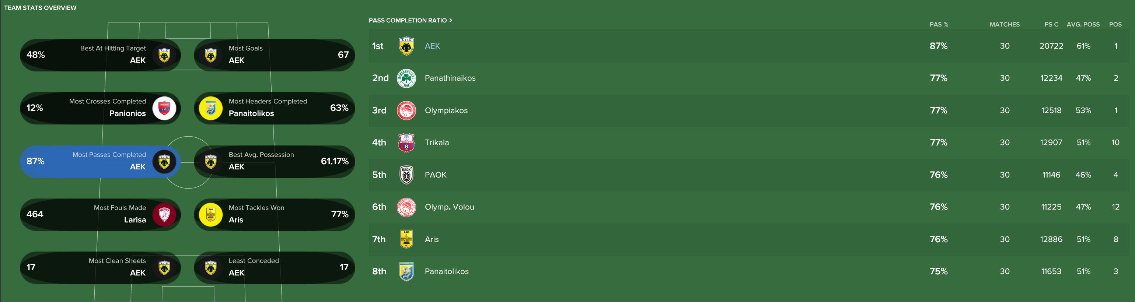This screenshot has height=302, width=1135.
Task: Open the Panaitolikos team link in the table
Action: 446,272
